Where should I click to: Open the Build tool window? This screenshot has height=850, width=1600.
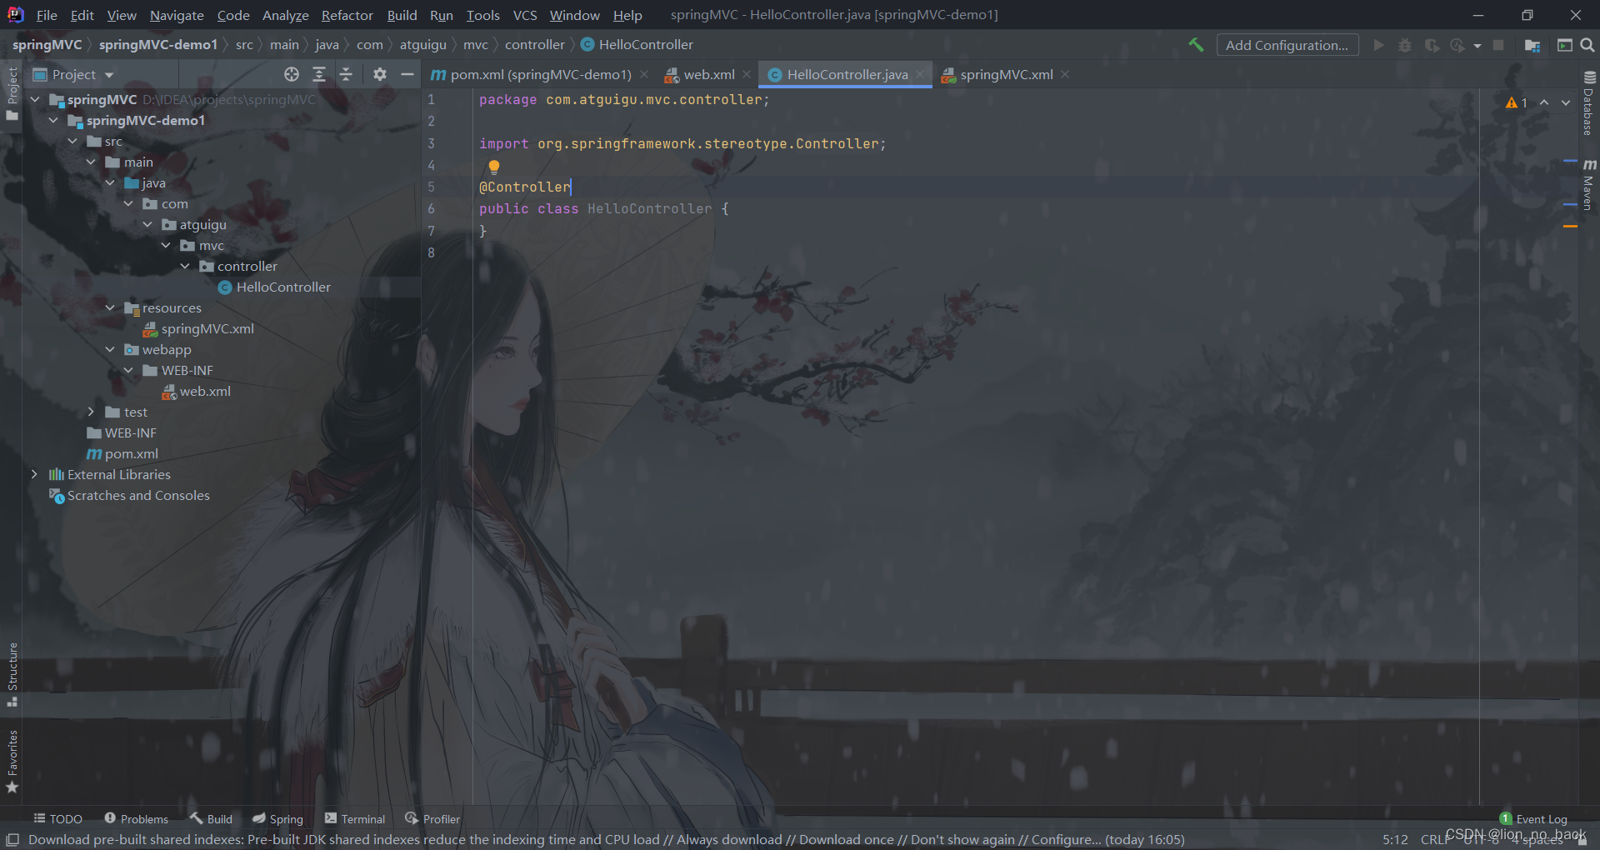pos(211,819)
